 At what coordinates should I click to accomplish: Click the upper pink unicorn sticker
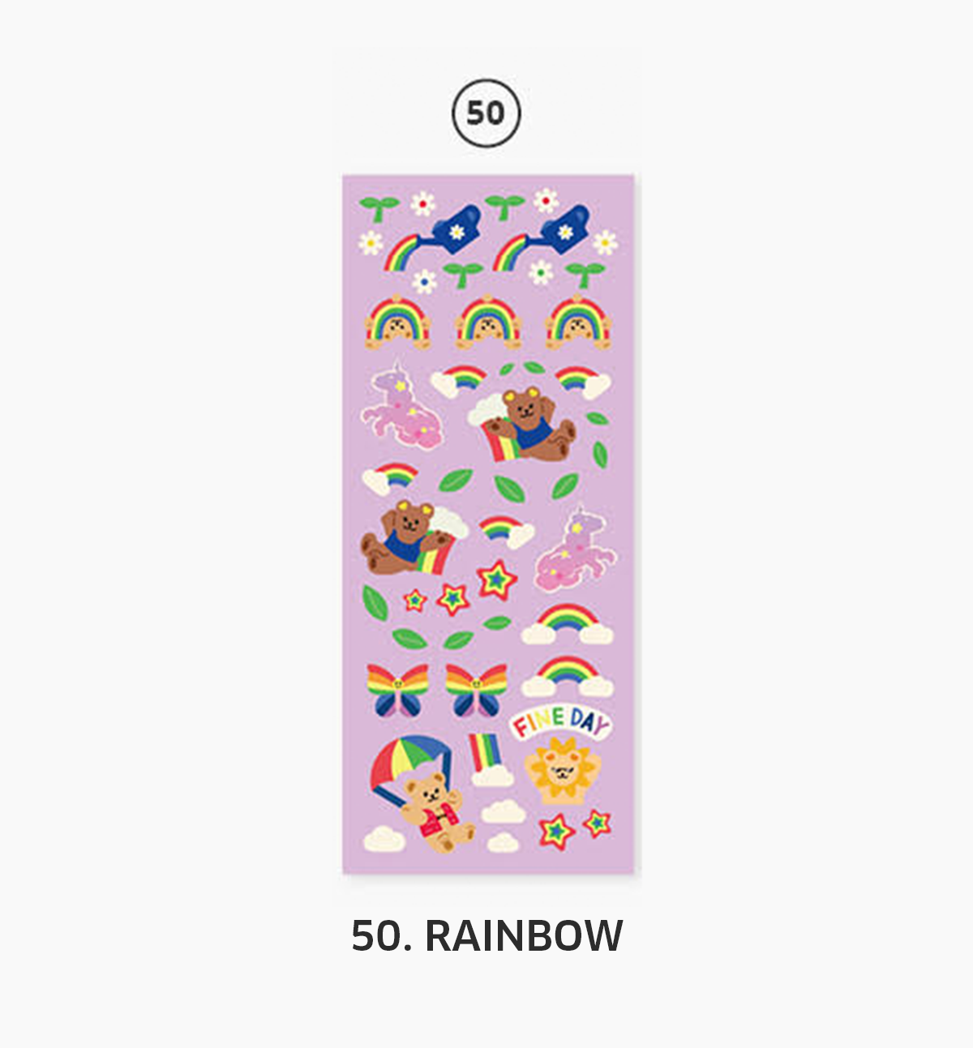[x=401, y=405]
